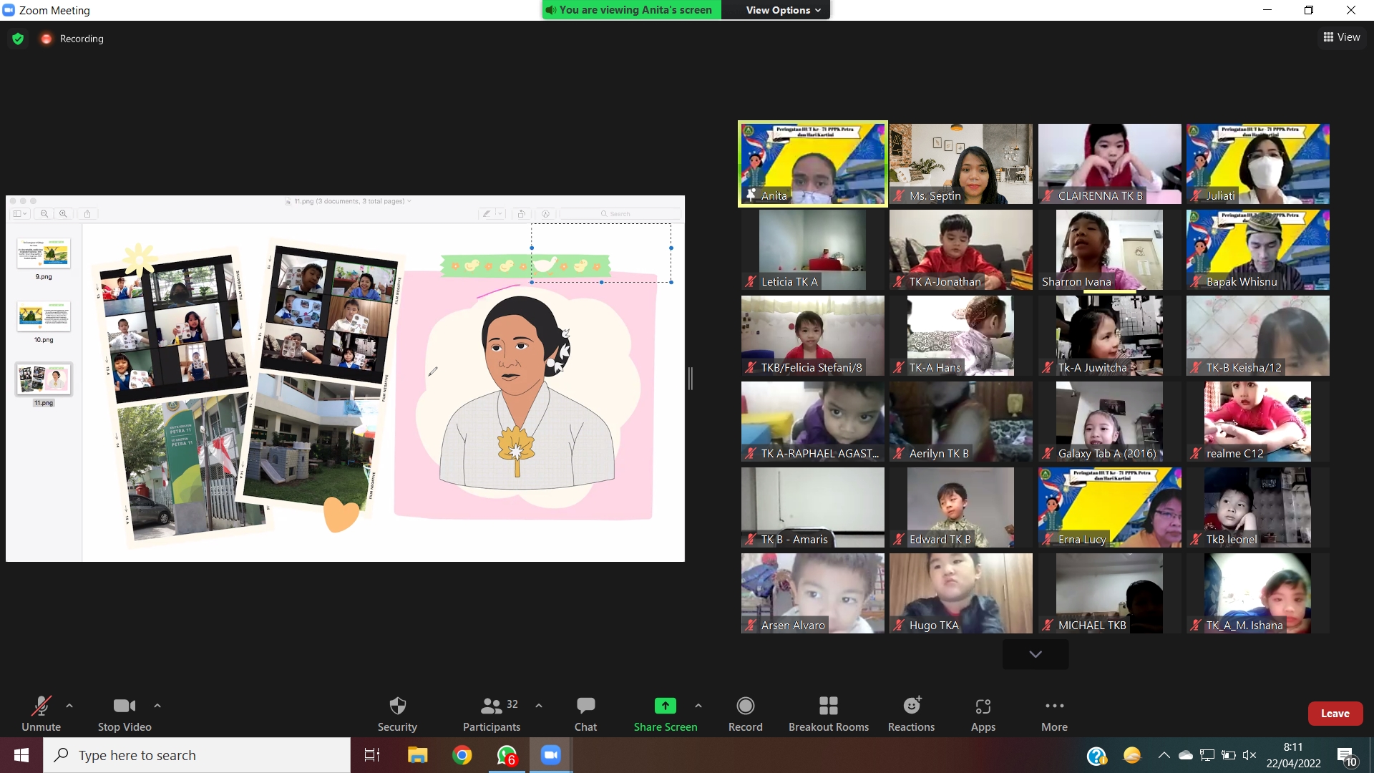Click the weather tray icon
This screenshot has width=1374, height=773.
[1132, 755]
